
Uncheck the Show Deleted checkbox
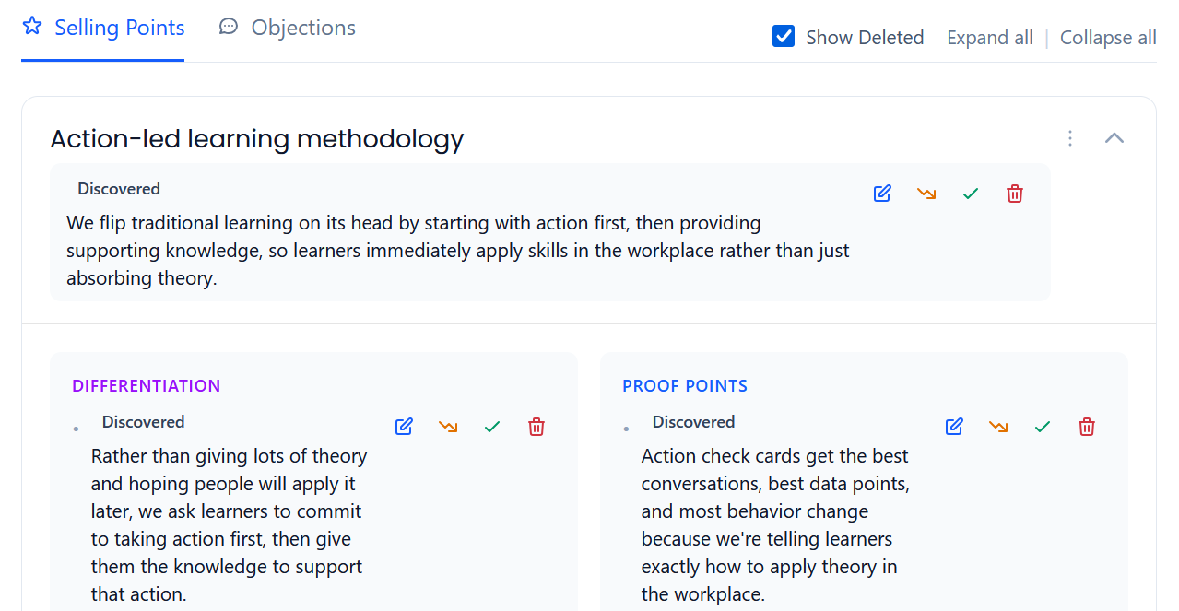pyautogui.click(x=784, y=37)
